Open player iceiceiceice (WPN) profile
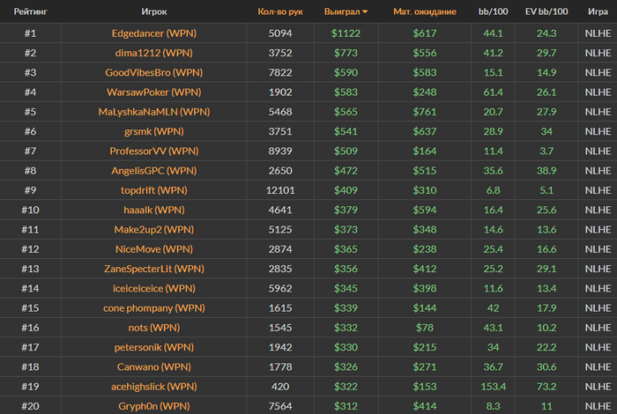Viewport: 617px width, 414px height. point(154,289)
